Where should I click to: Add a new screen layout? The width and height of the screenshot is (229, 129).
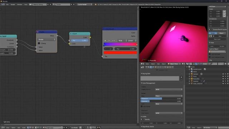[x=48, y=5]
